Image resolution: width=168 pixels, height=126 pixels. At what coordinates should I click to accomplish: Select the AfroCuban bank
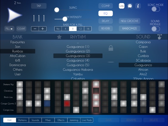pyautogui.click(x=18, y=56)
